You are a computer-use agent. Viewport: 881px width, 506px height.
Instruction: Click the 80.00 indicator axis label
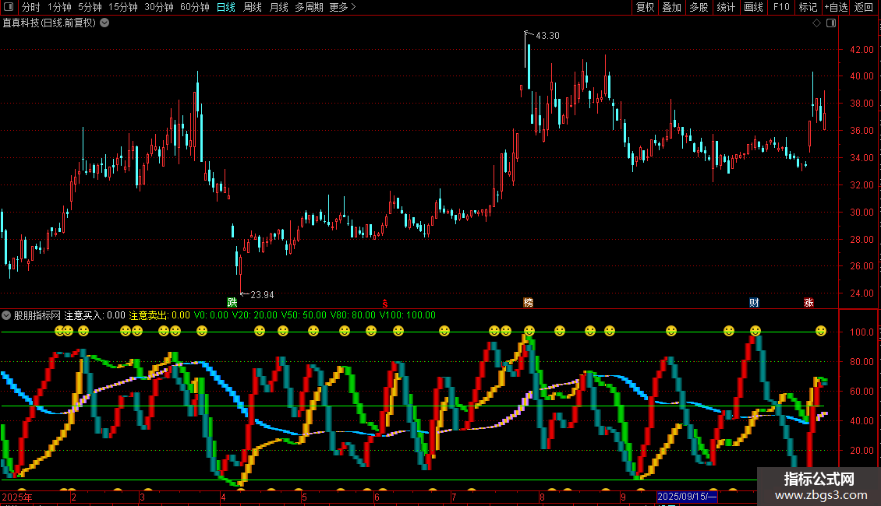click(862, 362)
